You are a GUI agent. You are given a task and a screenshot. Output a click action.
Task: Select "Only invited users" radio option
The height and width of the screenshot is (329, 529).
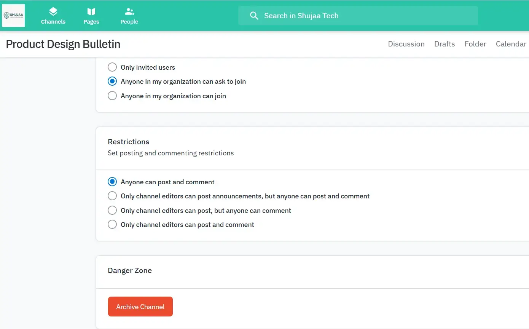112,67
